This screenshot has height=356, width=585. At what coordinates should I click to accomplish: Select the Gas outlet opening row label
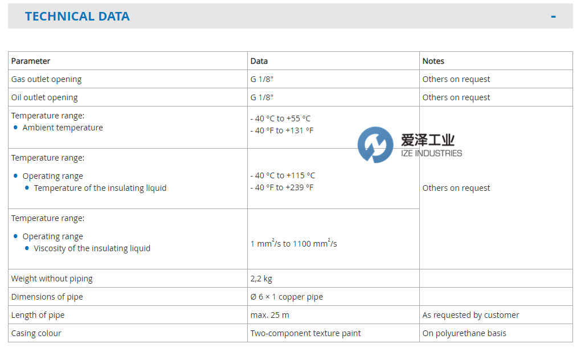point(46,79)
